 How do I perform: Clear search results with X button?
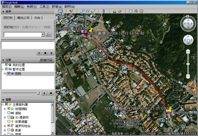pos(51,53)
